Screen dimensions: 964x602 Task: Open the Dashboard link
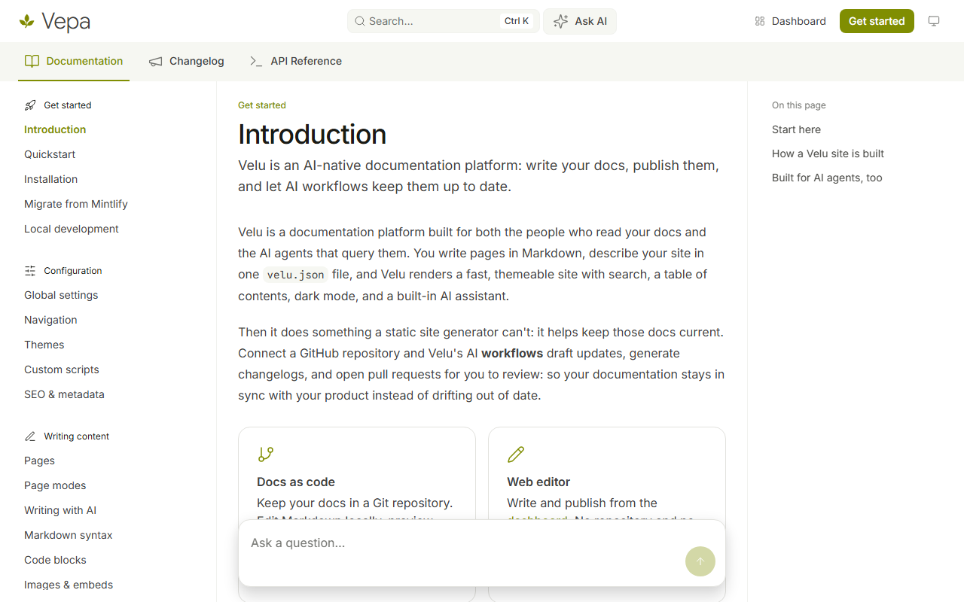(790, 21)
